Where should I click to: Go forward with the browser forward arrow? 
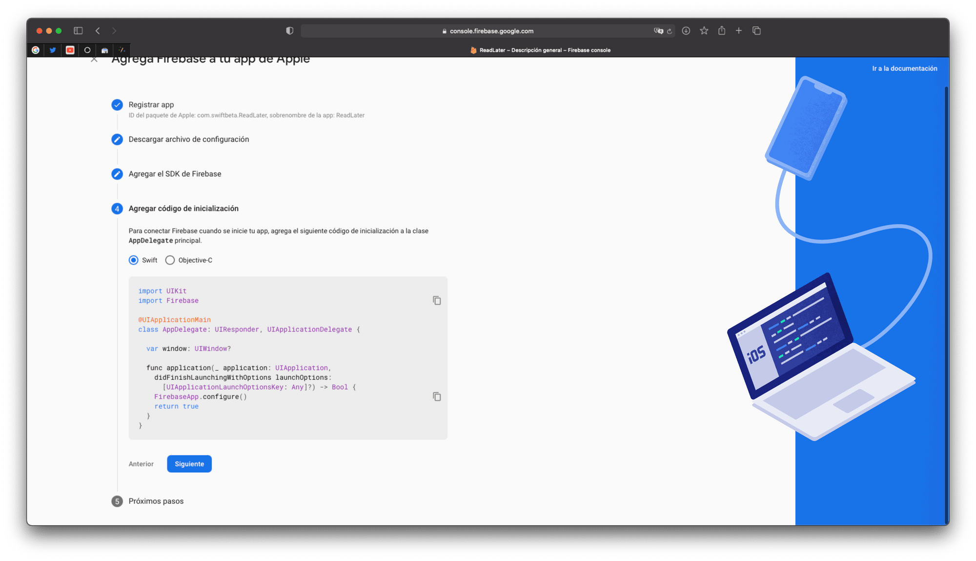tap(114, 31)
